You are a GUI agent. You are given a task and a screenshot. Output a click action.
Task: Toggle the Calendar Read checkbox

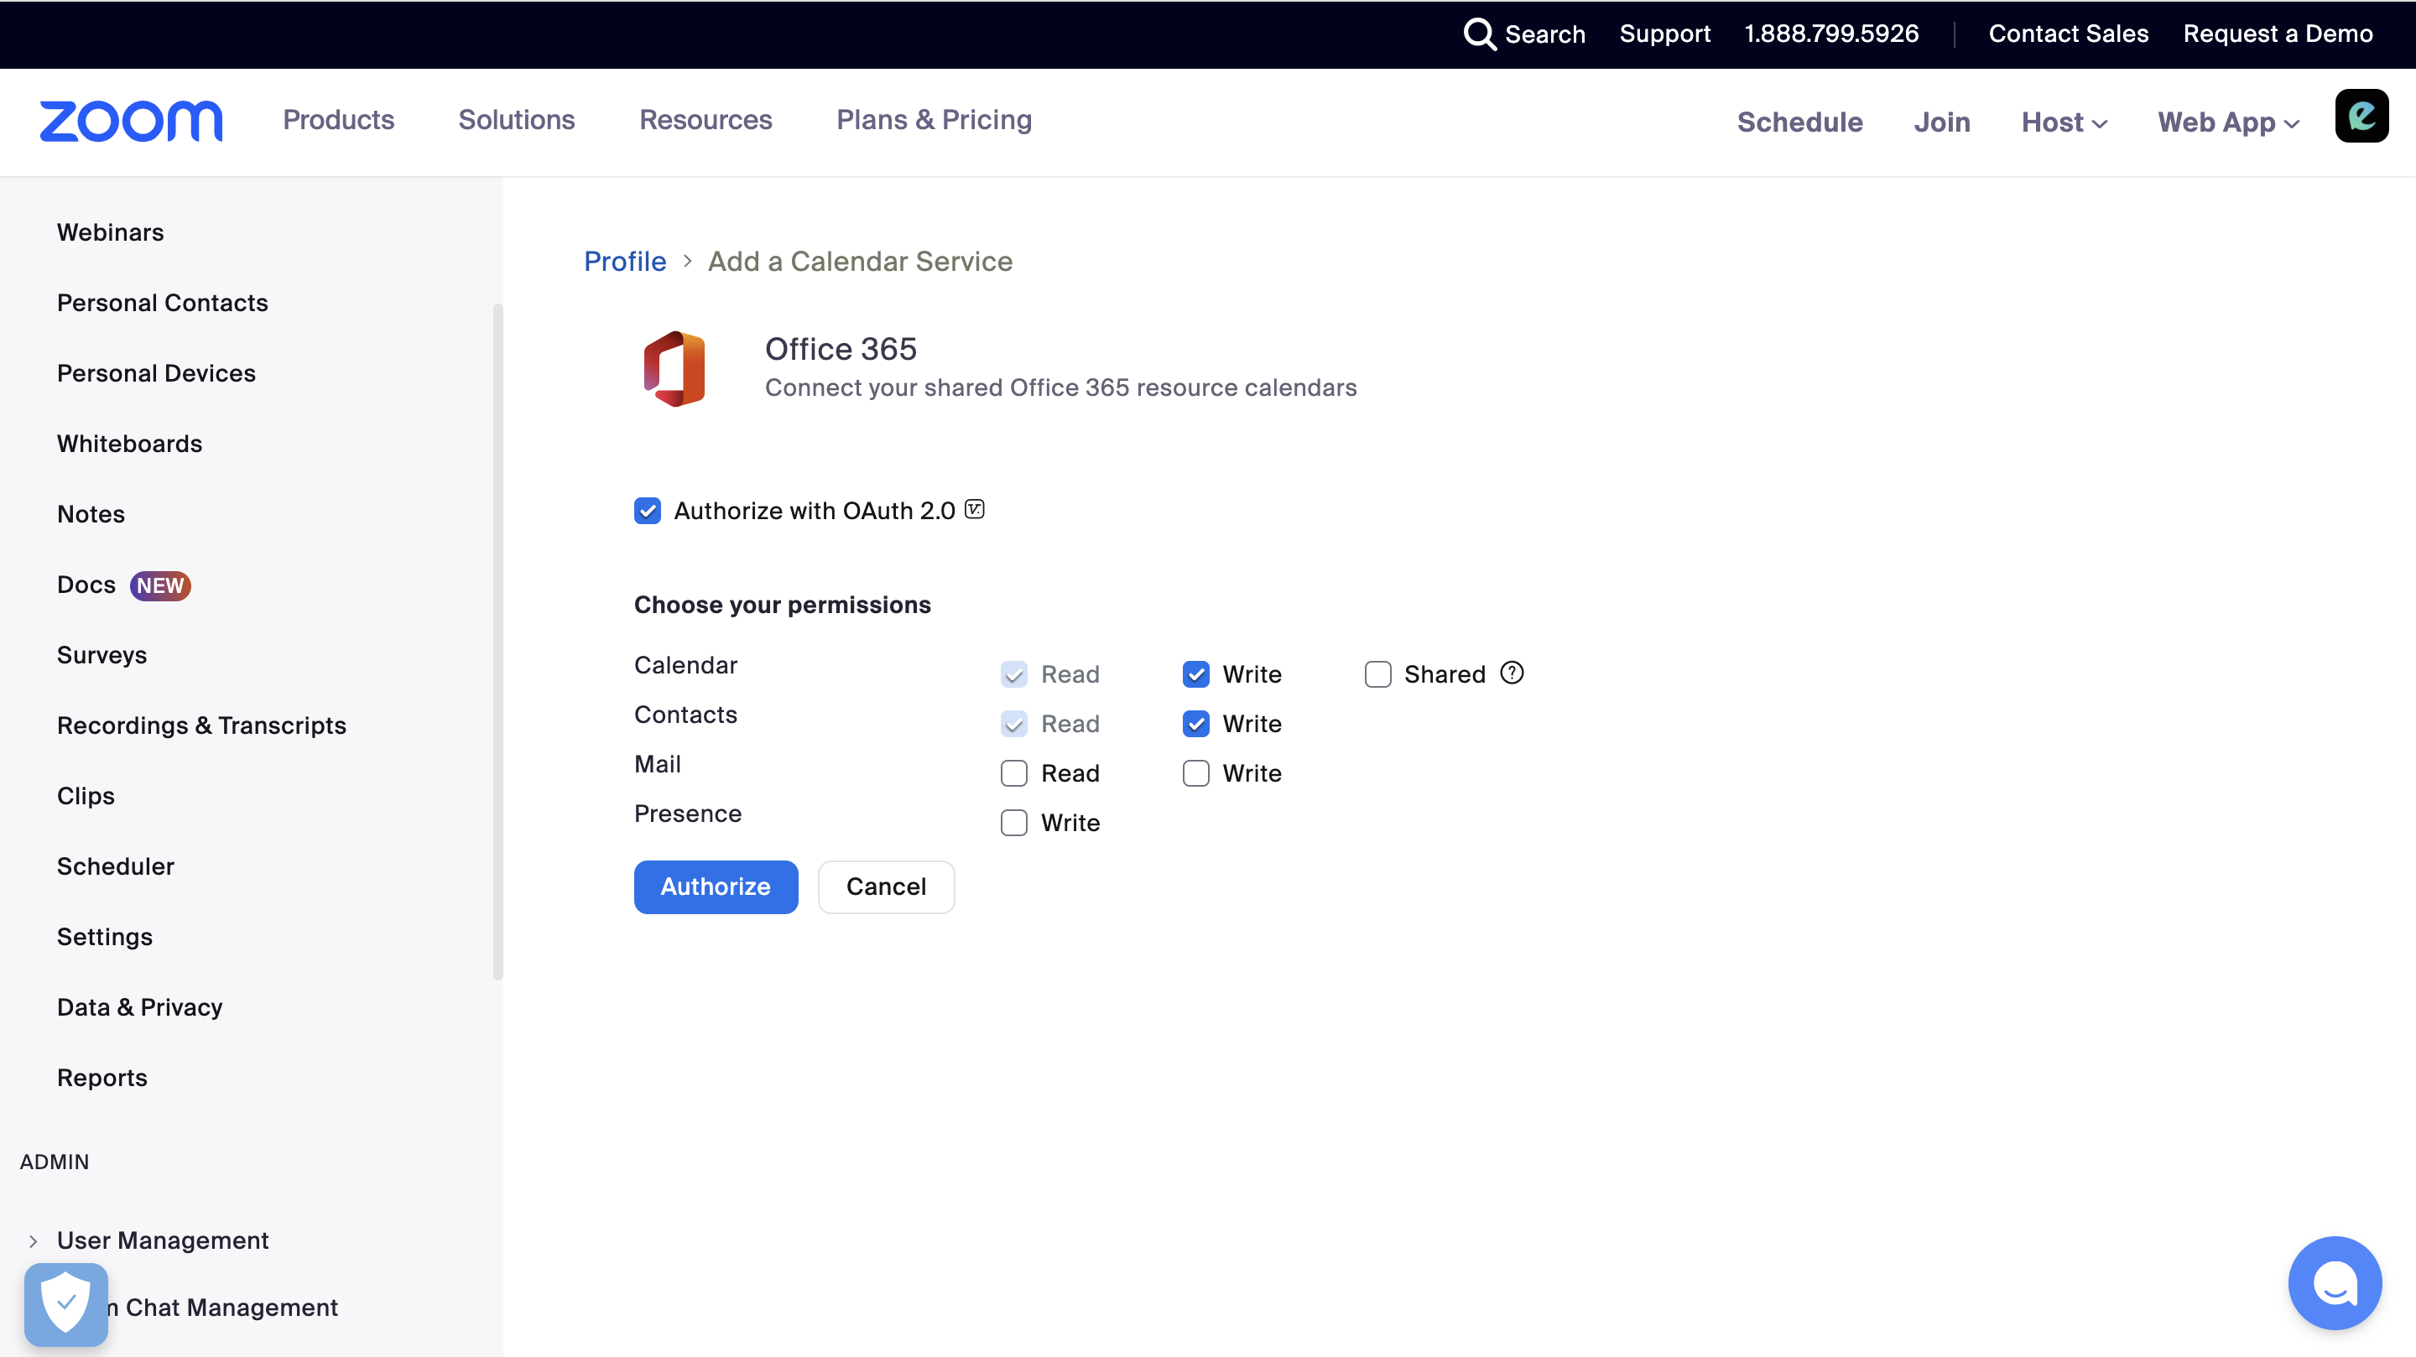click(x=1014, y=674)
